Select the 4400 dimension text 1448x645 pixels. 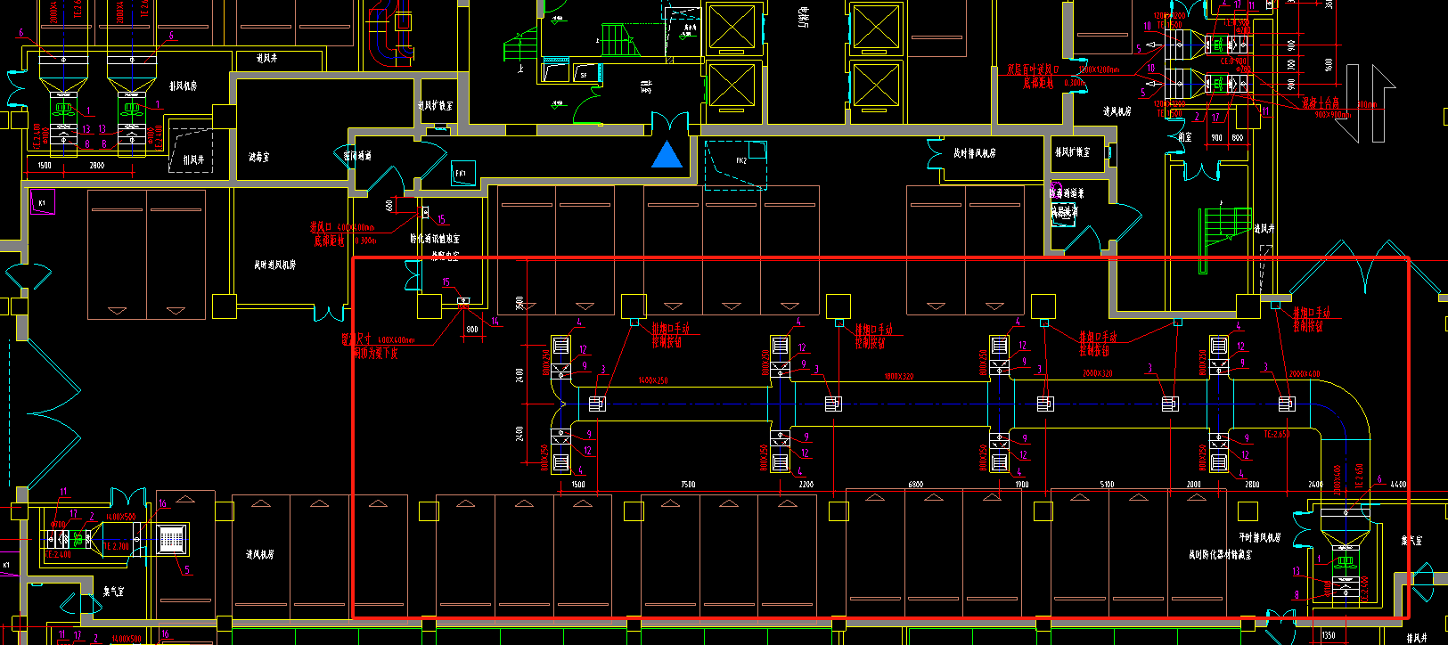[x=1398, y=485]
